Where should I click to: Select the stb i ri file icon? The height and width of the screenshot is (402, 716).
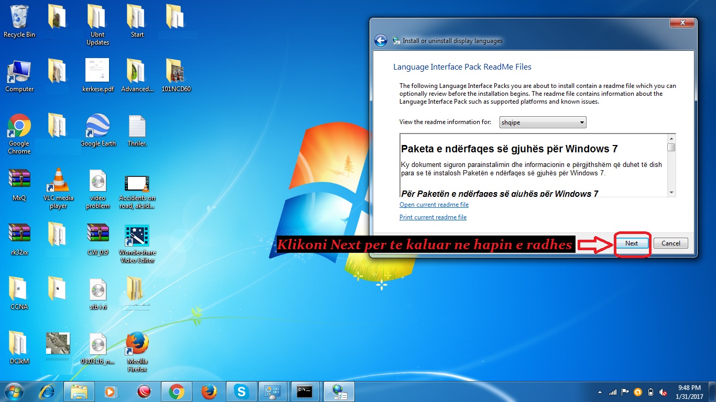(x=97, y=294)
